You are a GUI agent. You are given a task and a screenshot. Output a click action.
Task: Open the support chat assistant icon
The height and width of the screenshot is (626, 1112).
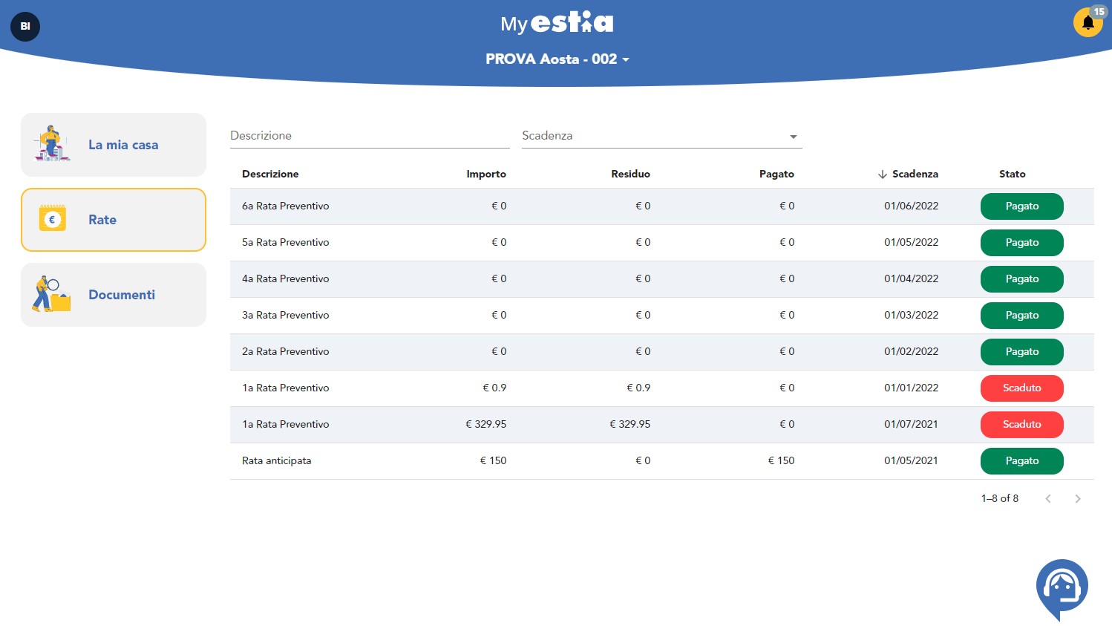[x=1062, y=588]
